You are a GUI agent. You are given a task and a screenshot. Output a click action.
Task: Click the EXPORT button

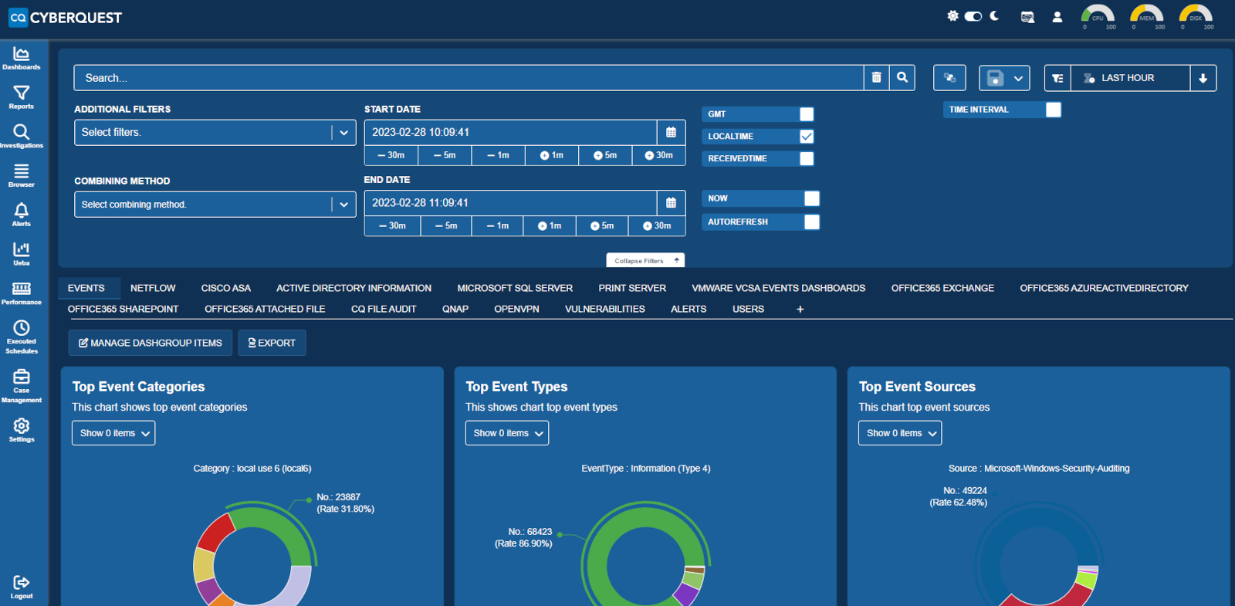pos(272,343)
